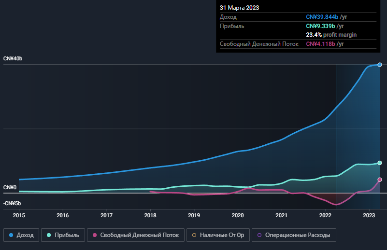This screenshot has width=387, height=250.
Task: Click the pink free cash flow marker
Action: 380,180
